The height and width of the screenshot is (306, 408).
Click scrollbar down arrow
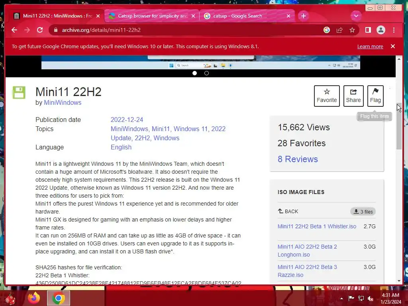click(x=399, y=281)
